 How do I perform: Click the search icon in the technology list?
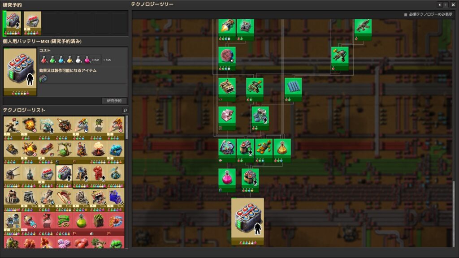(125, 110)
